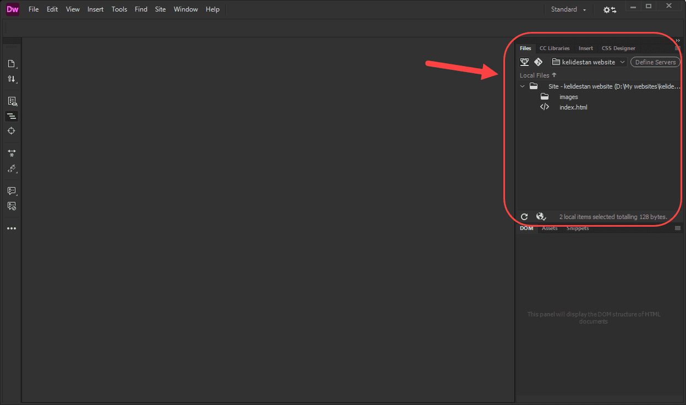Switch to the Assets tab
Image resolution: width=686 pixels, height=405 pixels.
[550, 228]
